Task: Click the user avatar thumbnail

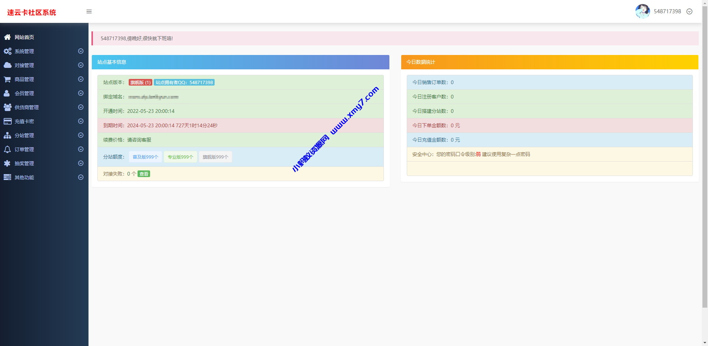Action: [642, 11]
